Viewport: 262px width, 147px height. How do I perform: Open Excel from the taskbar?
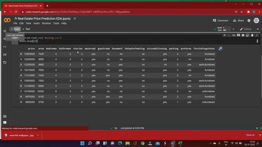[x=180, y=143]
